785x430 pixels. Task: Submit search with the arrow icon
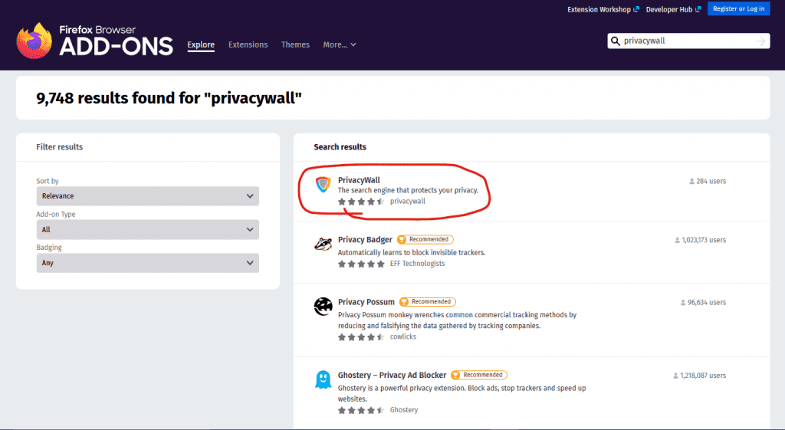point(760,41)
